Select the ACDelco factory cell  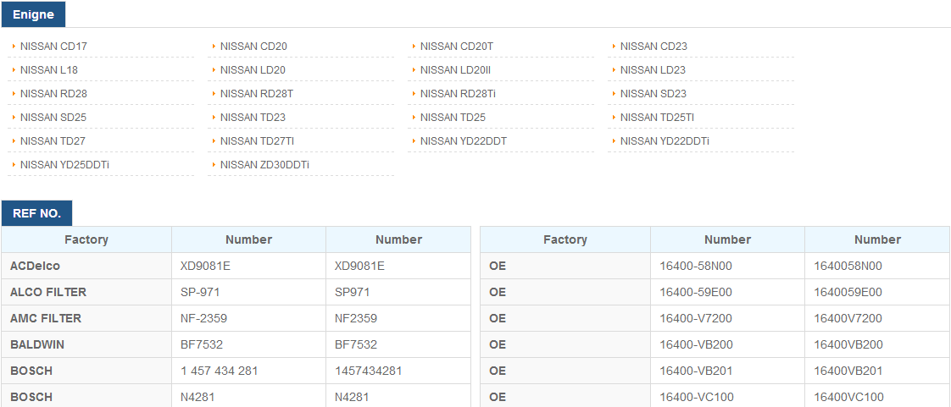86,266
